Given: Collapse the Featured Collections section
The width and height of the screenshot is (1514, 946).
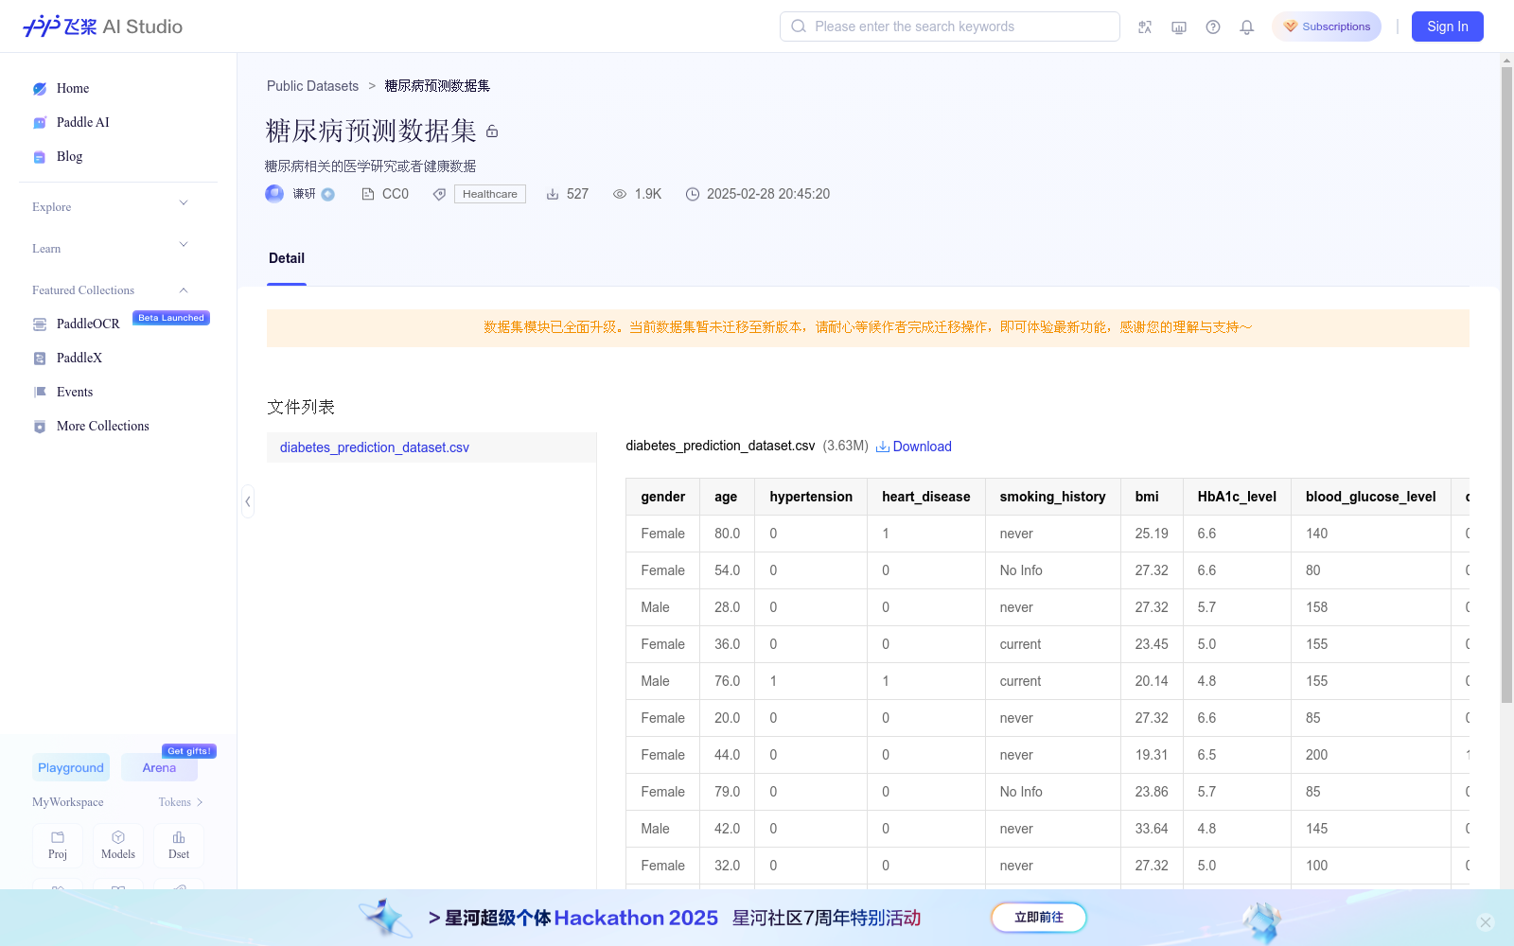Looking at the screenshot, I should coord(110,289).
